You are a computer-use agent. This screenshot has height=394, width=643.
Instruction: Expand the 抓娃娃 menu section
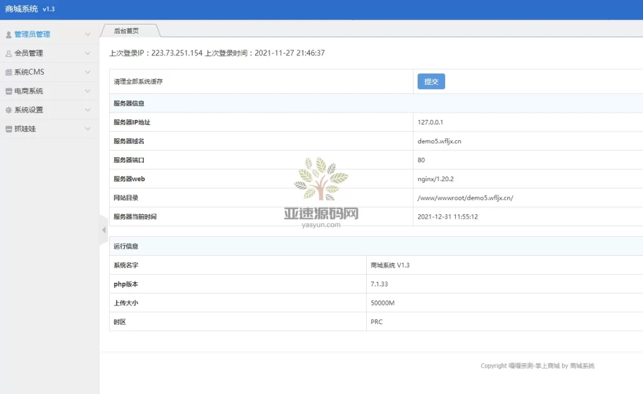pos(87,128)
